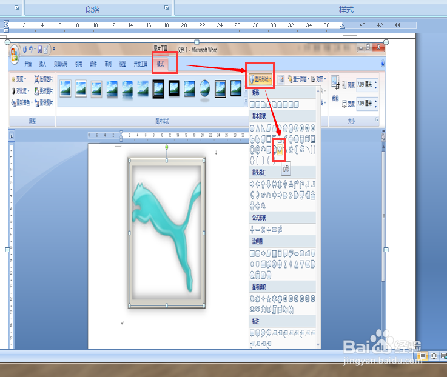Open the 开始 ribbon tab
The width and height of the screenshot is (447, 377).
(28, 64)
